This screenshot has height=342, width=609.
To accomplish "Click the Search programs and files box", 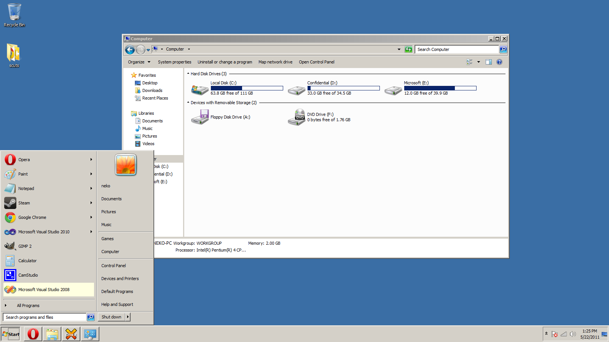I will pyautogui.click(x=45, y=317).
